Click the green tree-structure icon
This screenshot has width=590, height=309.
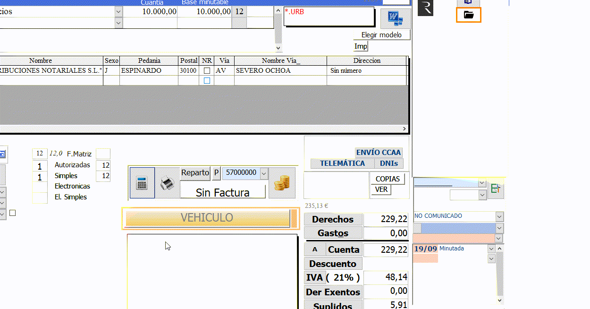[495, 189]
